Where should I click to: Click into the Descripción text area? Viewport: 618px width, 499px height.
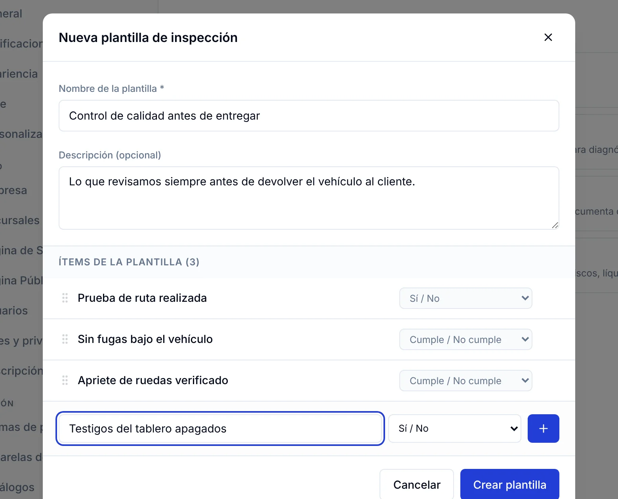[309, 198]
